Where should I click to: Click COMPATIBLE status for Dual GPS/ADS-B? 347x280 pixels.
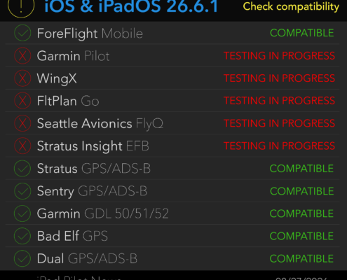click(301, 258)
